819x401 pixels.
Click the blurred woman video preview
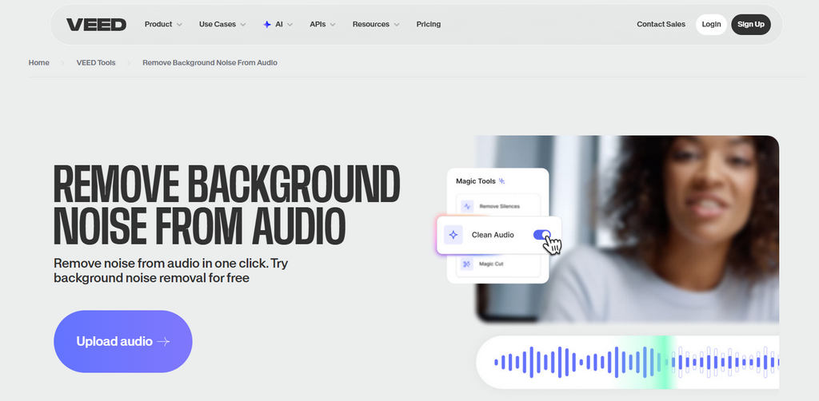627,228
